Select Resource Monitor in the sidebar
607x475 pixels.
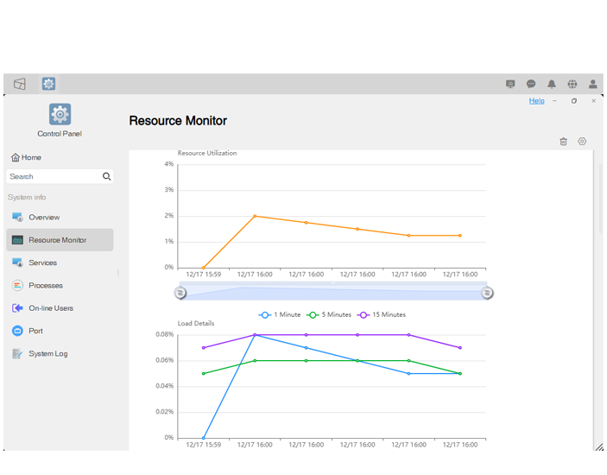pyautogui.click(x=57, y=240)
